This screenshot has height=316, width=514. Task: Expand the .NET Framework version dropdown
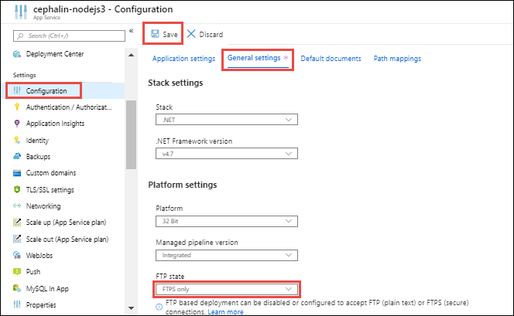point(226,155)
